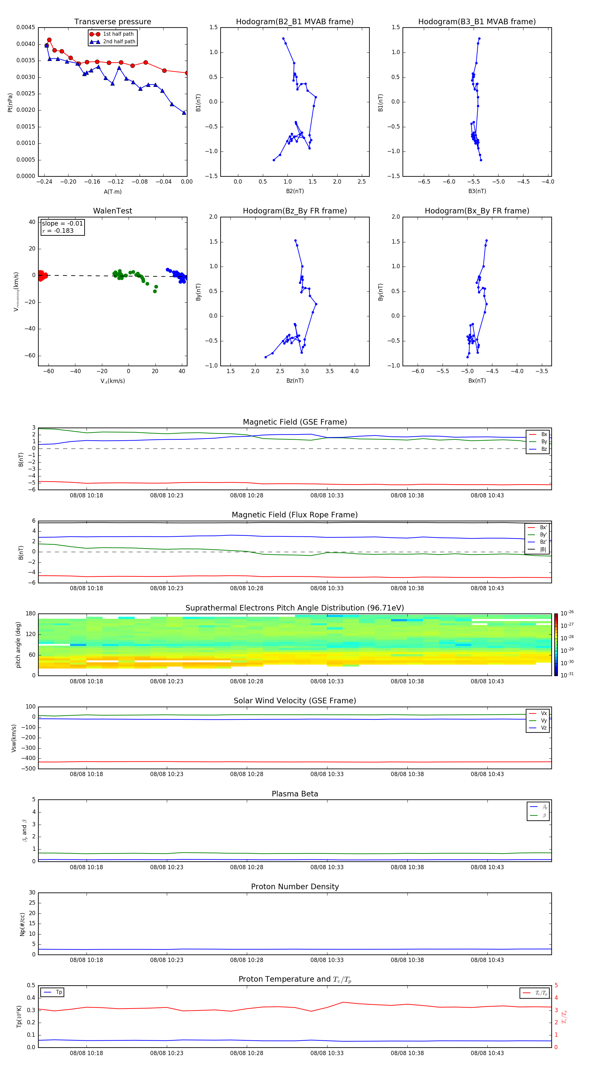Click the 'Np(#/cc)' y-axis label
Viewport: 590px width, 1082px height.
22,924
